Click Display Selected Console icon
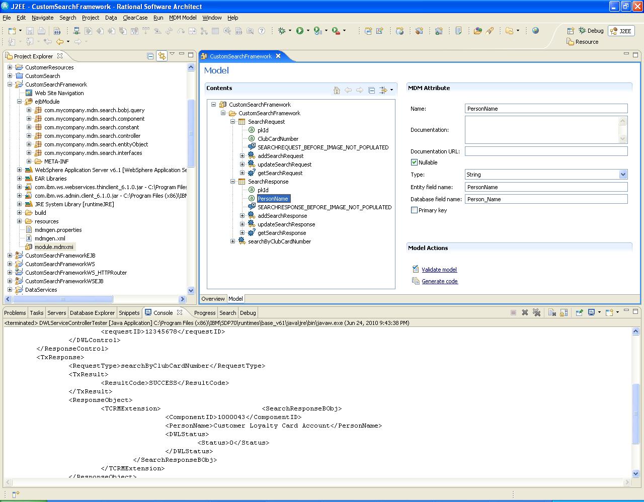This screenshot has width=644, height=502. coord(592,312)
